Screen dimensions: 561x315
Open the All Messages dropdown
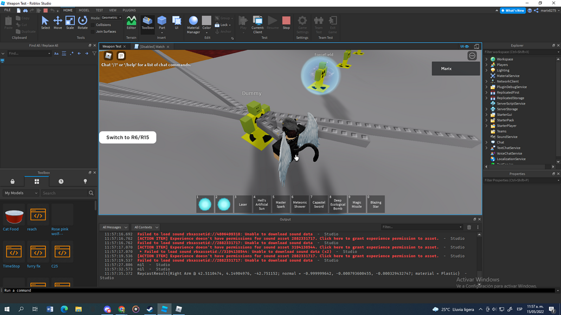coord(114,227)
